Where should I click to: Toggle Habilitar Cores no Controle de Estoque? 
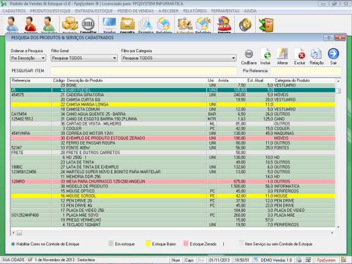[13, 244]
